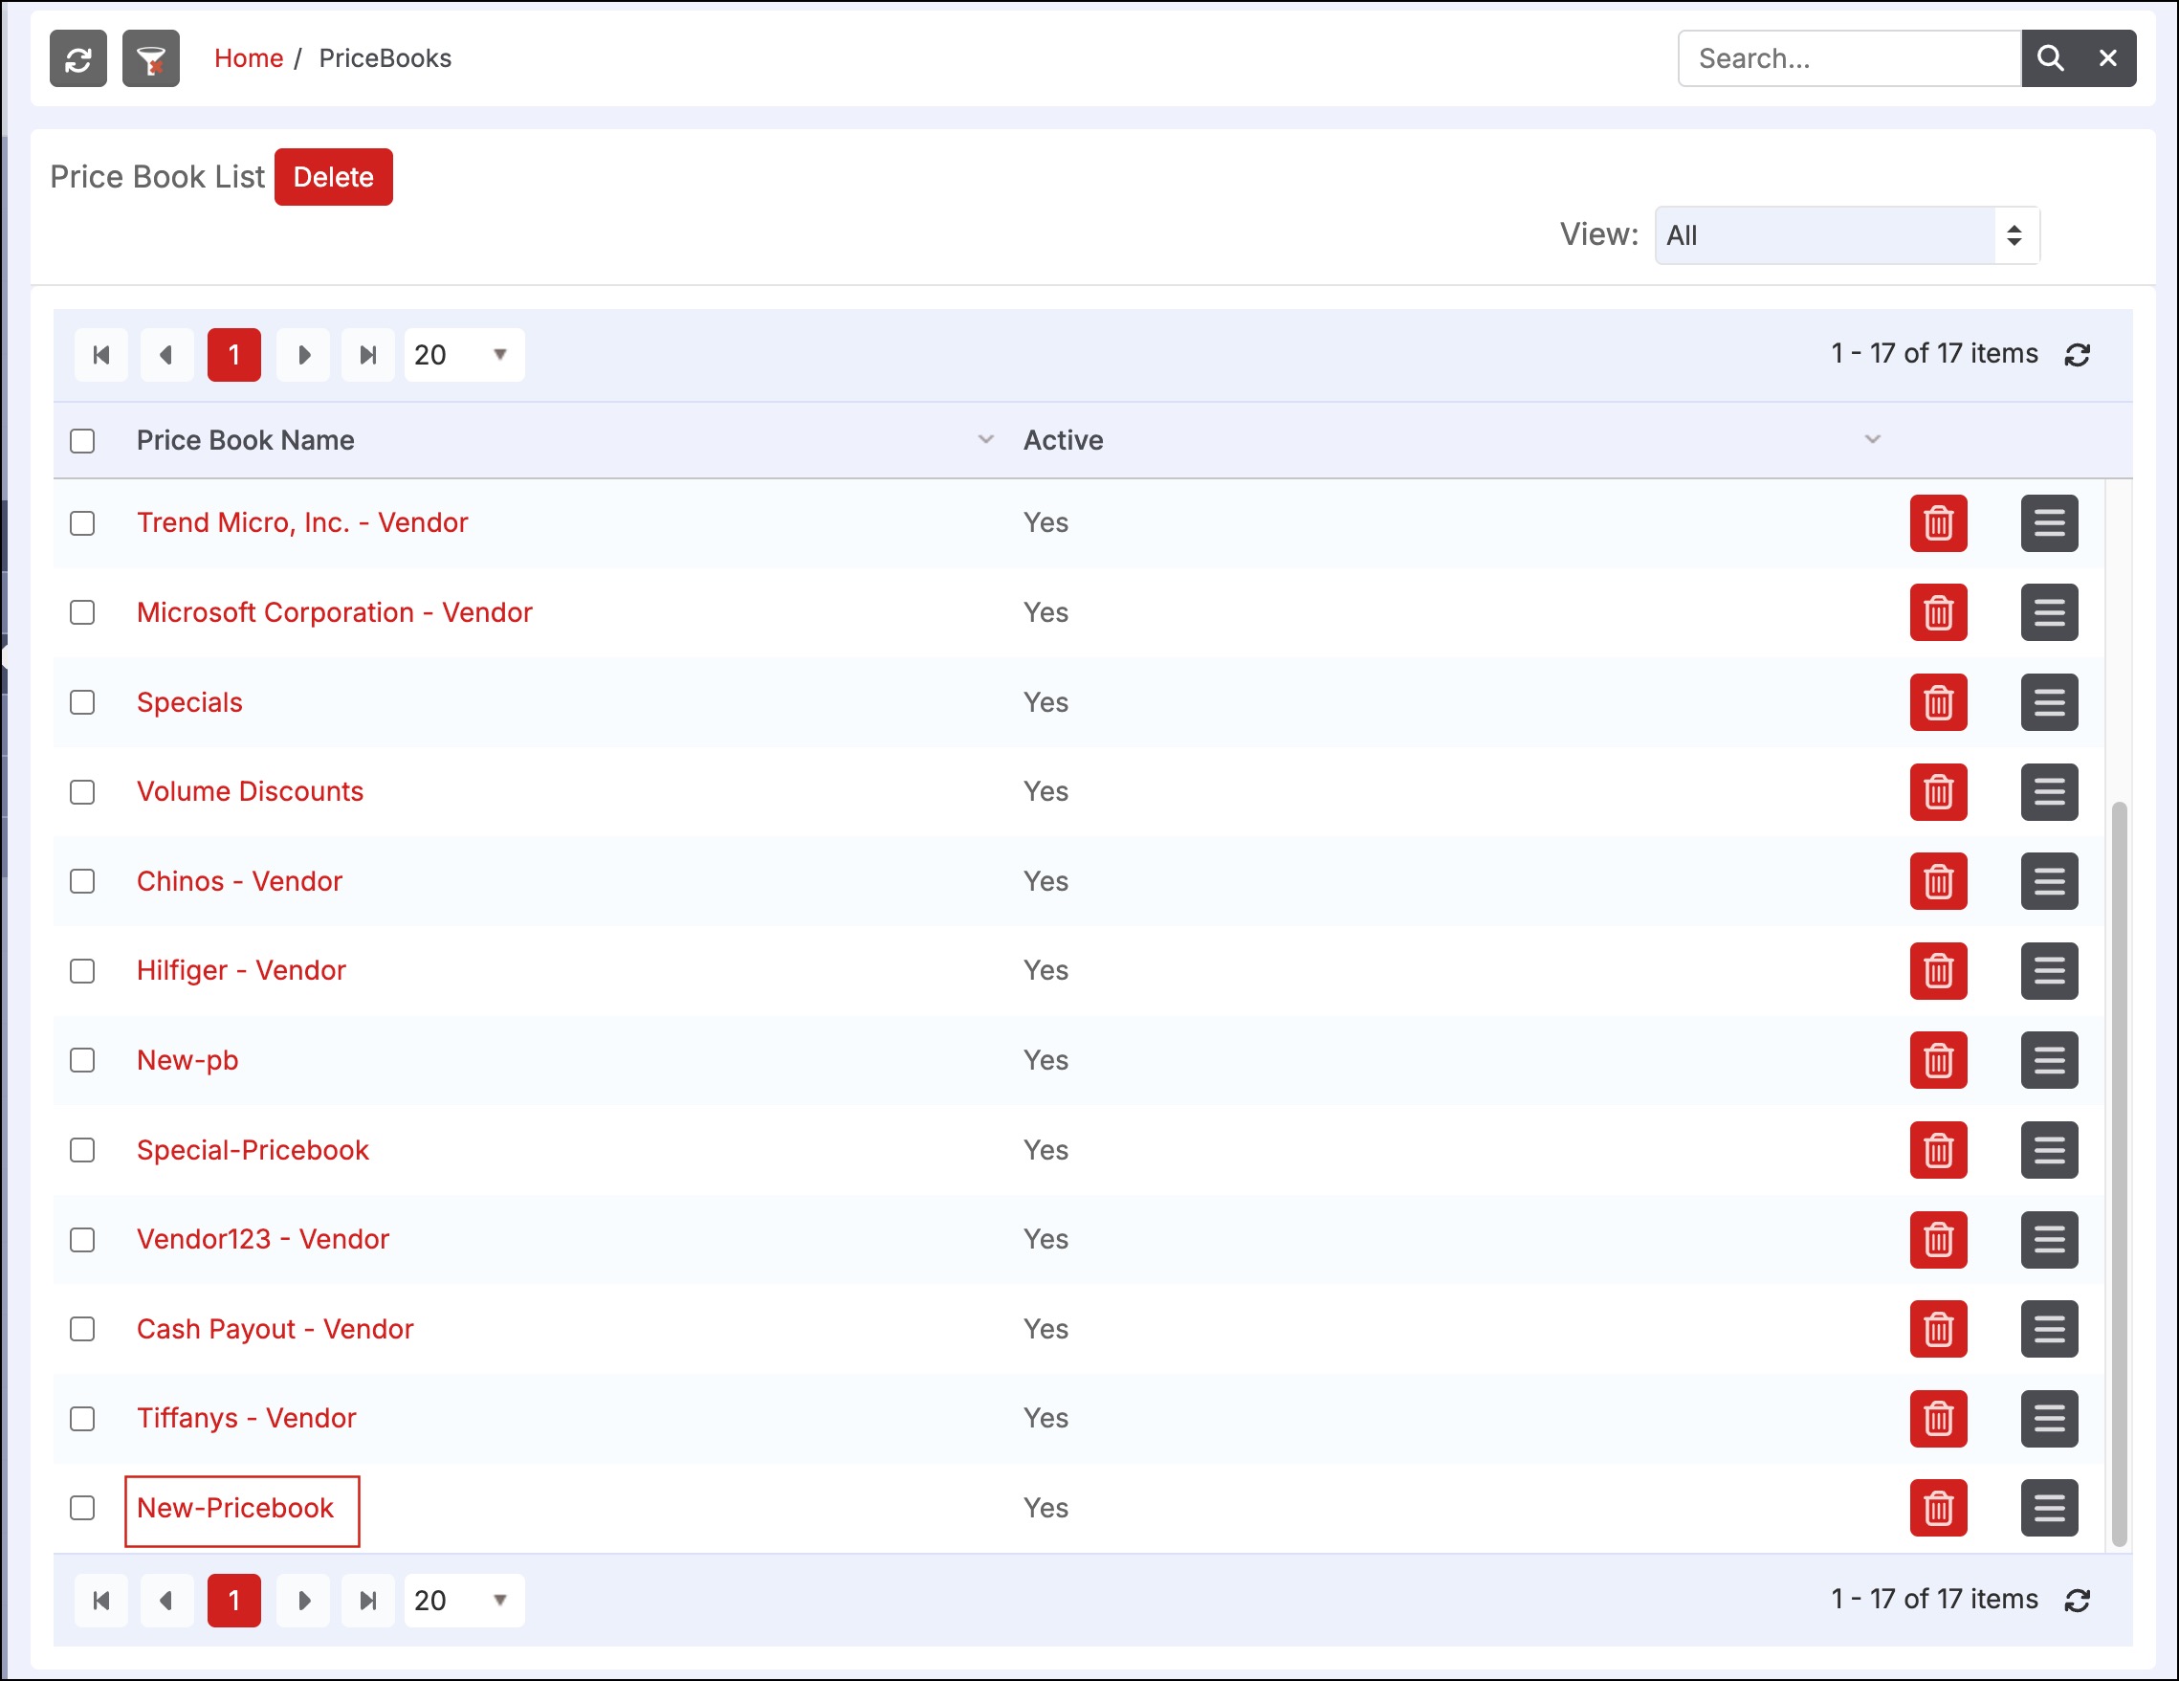Toggle the select-all checkbox in the header
The width and height of the screenshot is (2179, 1681).
coord(83,441)
